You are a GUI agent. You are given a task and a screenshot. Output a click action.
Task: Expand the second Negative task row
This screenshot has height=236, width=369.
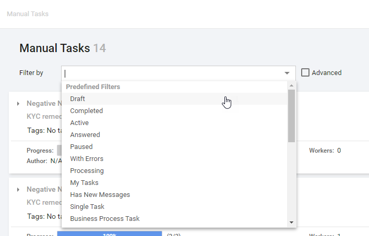point(18,190)
